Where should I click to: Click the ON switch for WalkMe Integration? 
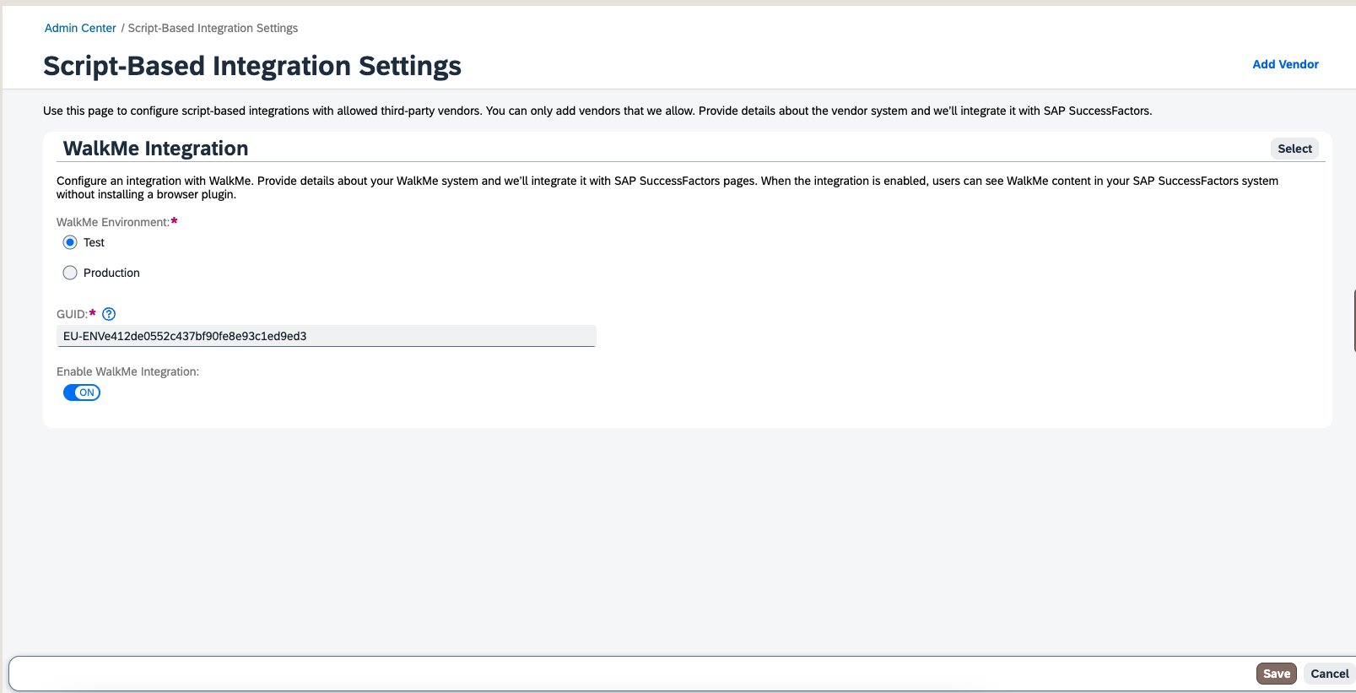click(x=81, y=392)
